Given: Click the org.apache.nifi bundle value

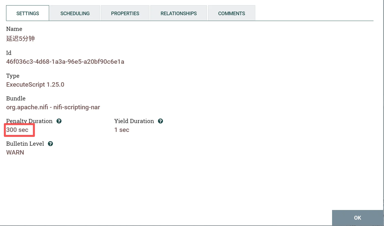Looking at the screenshot, I should [x=53, y=107].
